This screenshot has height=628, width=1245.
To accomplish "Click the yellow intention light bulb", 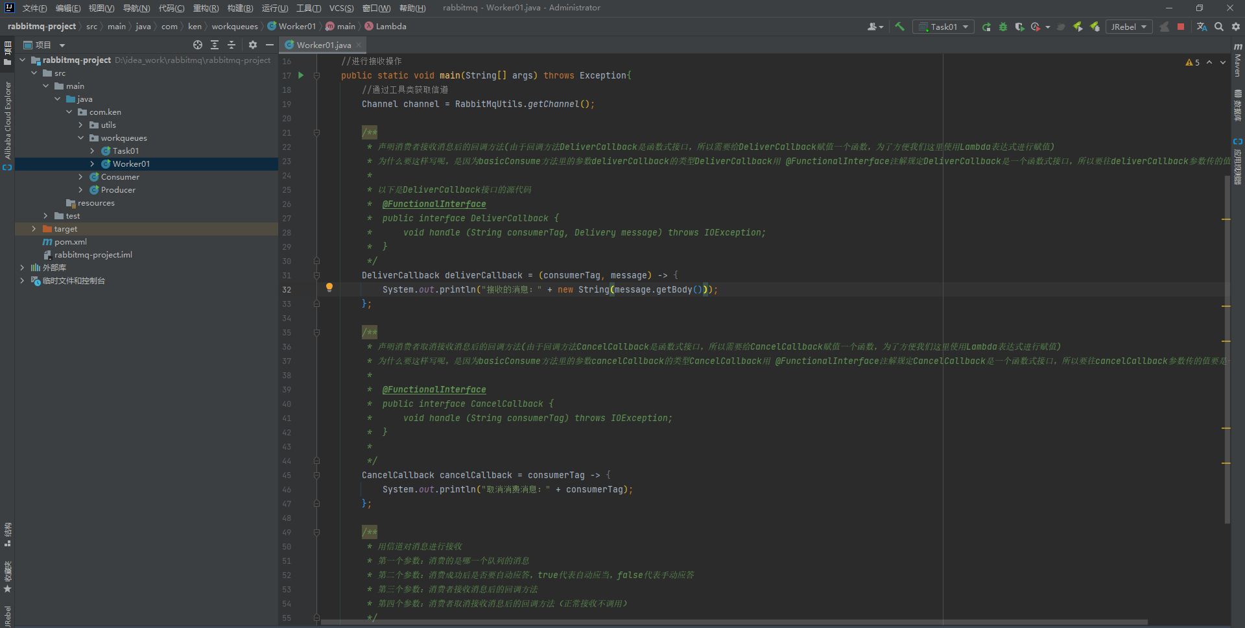I will pyautogui.click(x=329, y=287).
